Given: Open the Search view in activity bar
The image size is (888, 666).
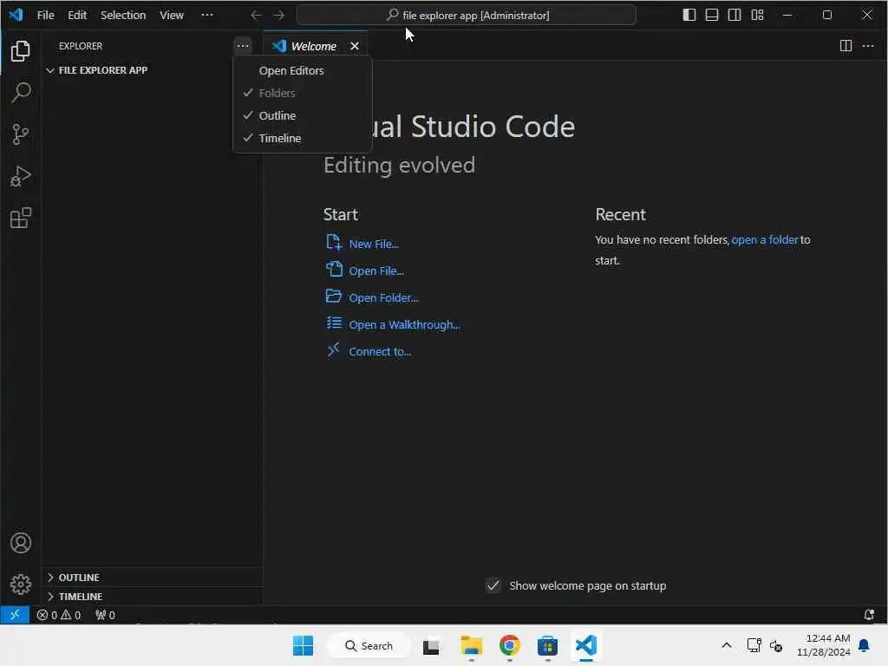Looking at the screenshot, I should pos(21,93).
